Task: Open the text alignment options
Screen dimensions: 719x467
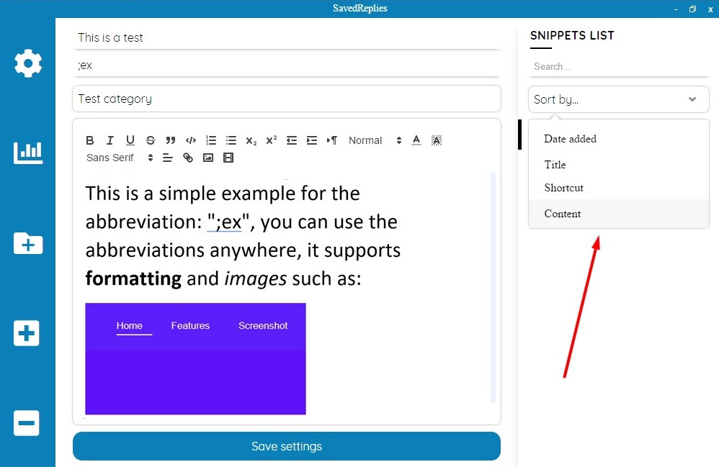Action: 168,158
